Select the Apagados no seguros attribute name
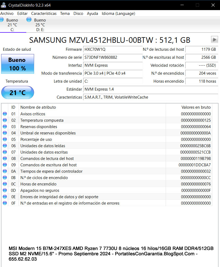 point(40,190)
